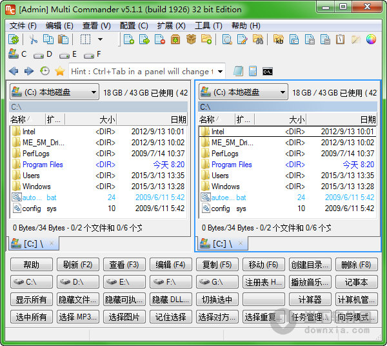
Task: Click the view file magnifier icon
Action: 227,39
